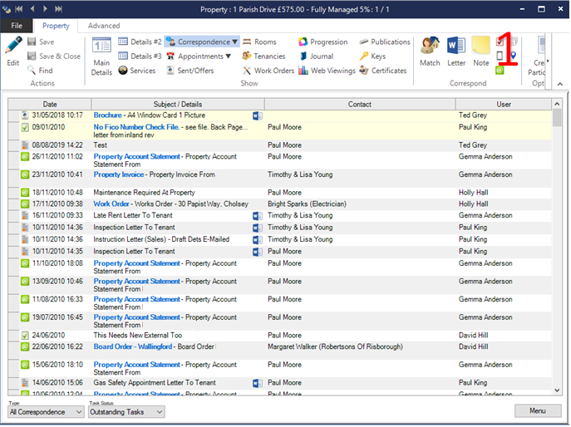The image size is (571, 427).
Task: Open Main Details view
Action: click(x=101, y=56)
